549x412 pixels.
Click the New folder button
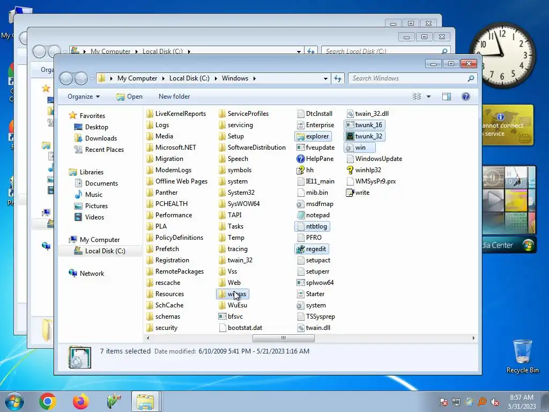click(174, 97)
